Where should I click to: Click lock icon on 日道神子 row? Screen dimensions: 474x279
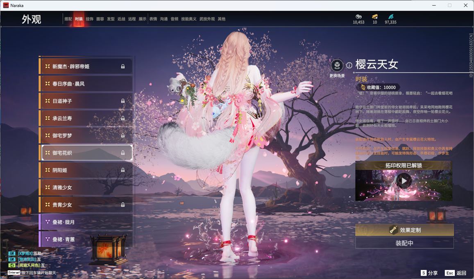(x=123, y=101)
